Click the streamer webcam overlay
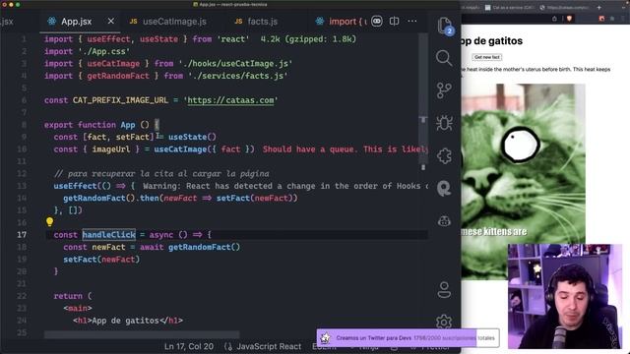 564,296
